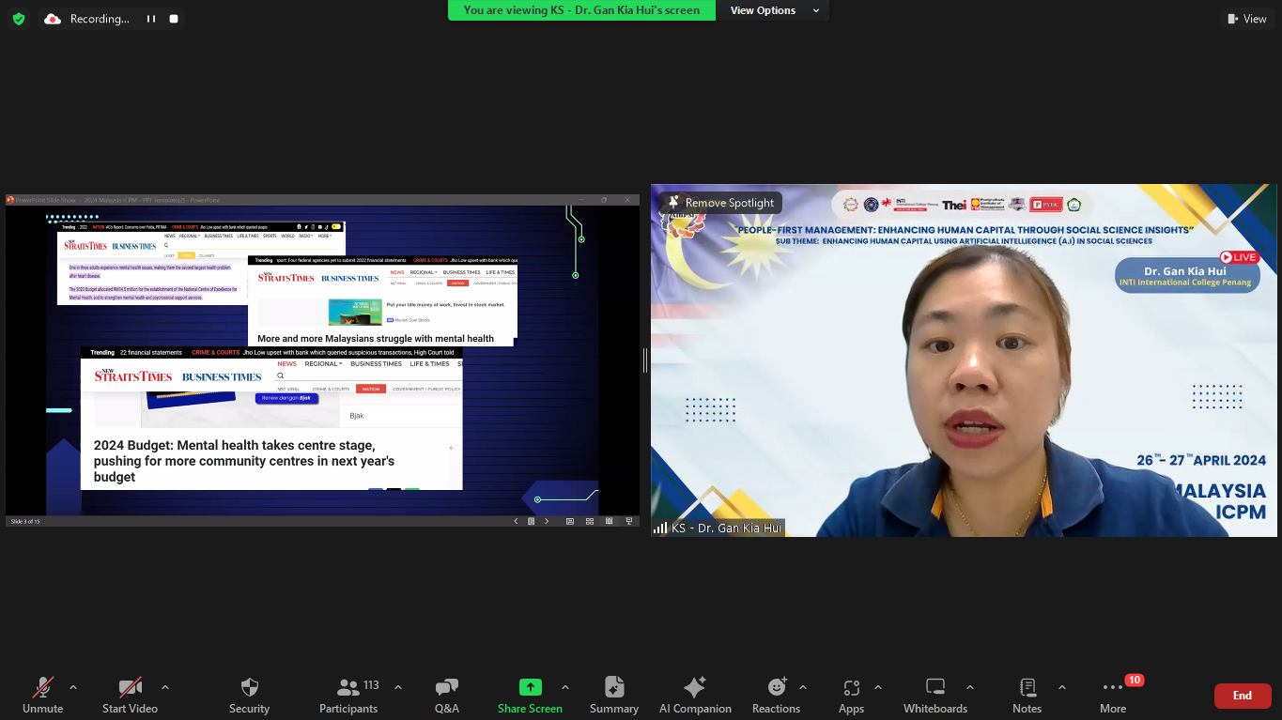Image resolution: width=1282 pixels, height=720 pixels.
Task: Open the Reactions picker
Action: pos(776,696)
